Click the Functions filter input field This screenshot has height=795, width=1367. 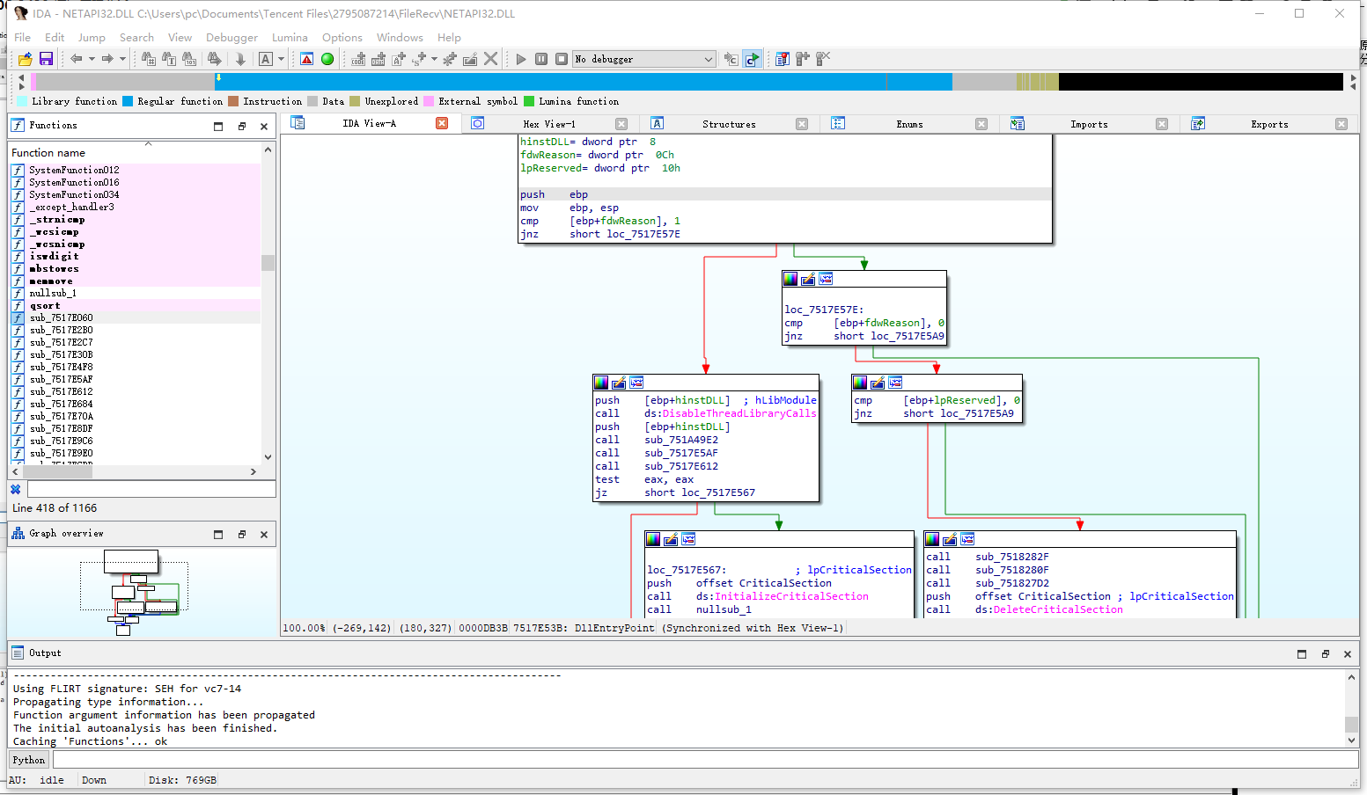click(151, 489)
